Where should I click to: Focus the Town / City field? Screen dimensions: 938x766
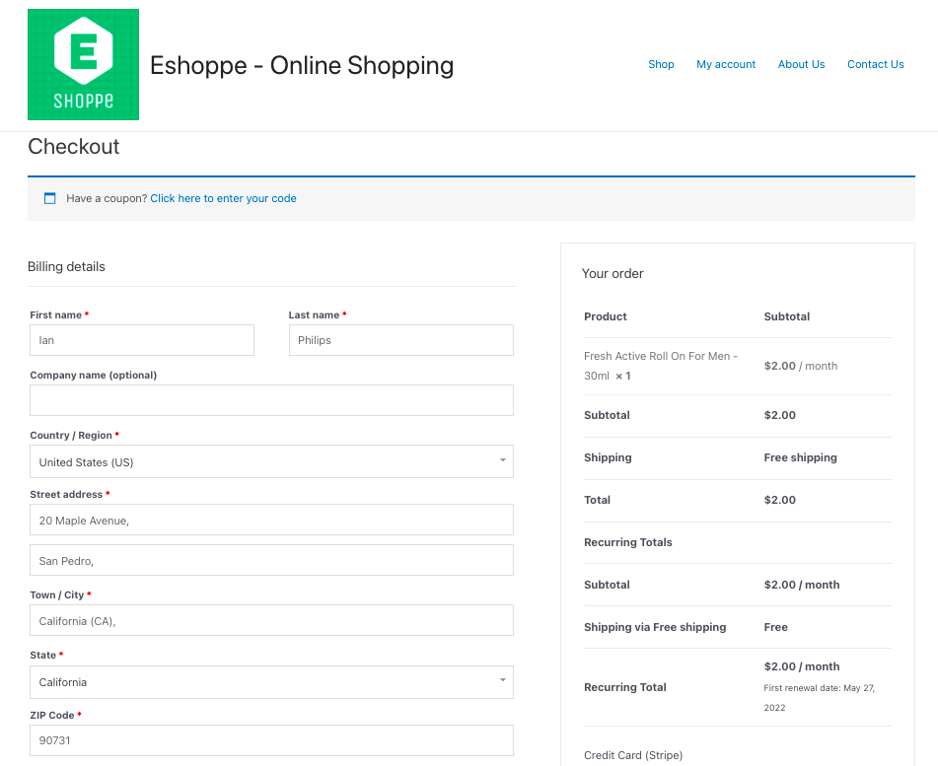click(x=271, y=620)
